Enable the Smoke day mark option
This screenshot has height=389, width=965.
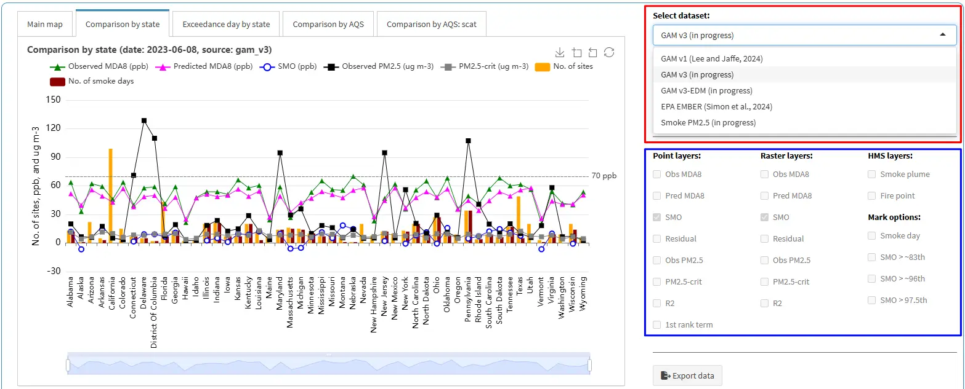point(872,236)
